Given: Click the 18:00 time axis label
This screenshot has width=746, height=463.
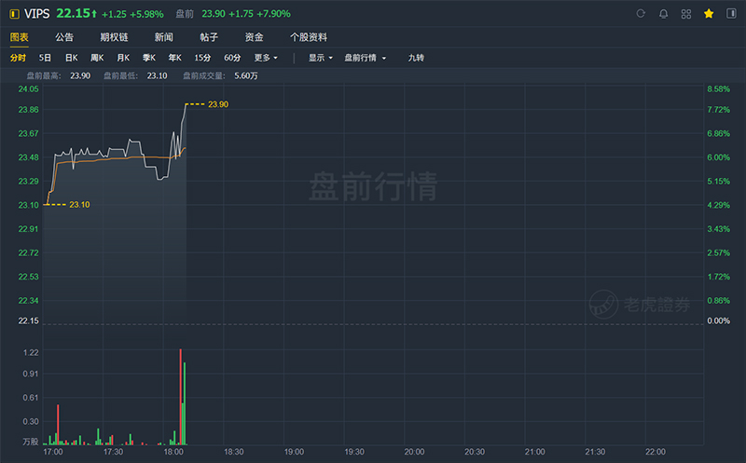Looking at the screenshot, I should click(173, 452).
